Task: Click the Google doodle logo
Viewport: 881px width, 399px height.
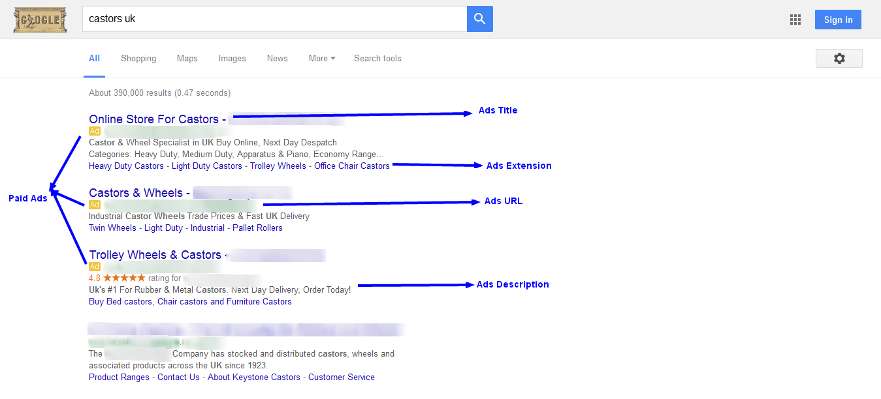Action: click(40, 20)
